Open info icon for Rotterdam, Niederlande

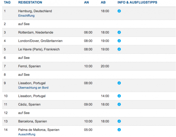click(x=119, y=32)
